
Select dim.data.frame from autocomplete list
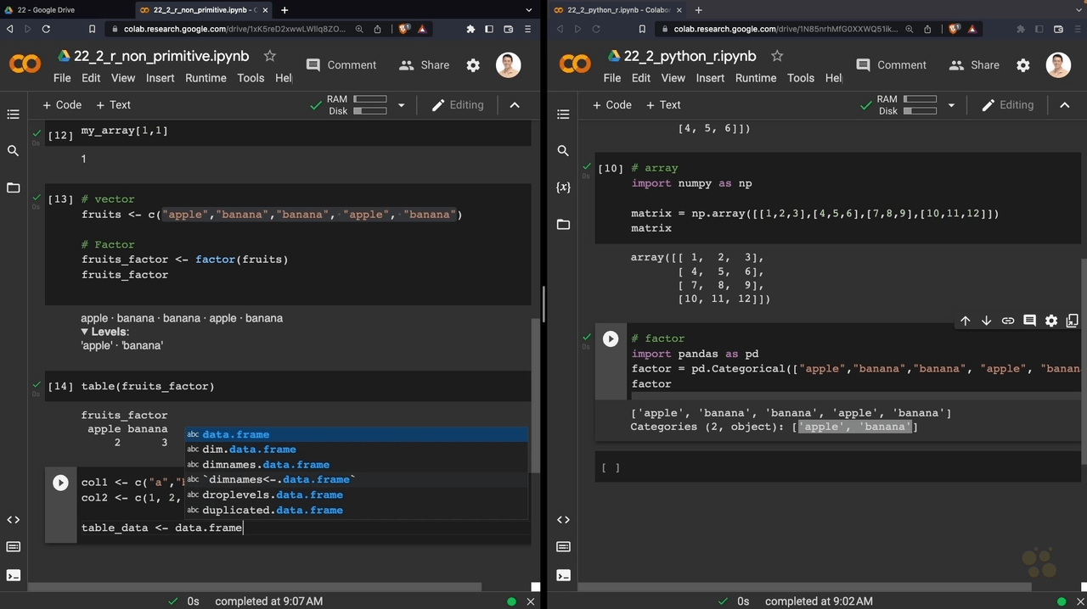(249, 450)
